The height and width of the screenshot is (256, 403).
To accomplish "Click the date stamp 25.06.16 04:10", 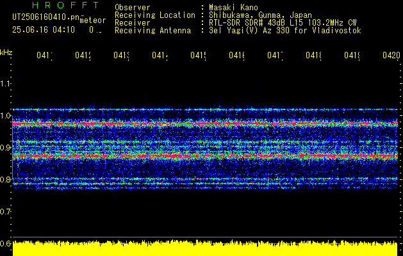I will click(x=44, y=30).
